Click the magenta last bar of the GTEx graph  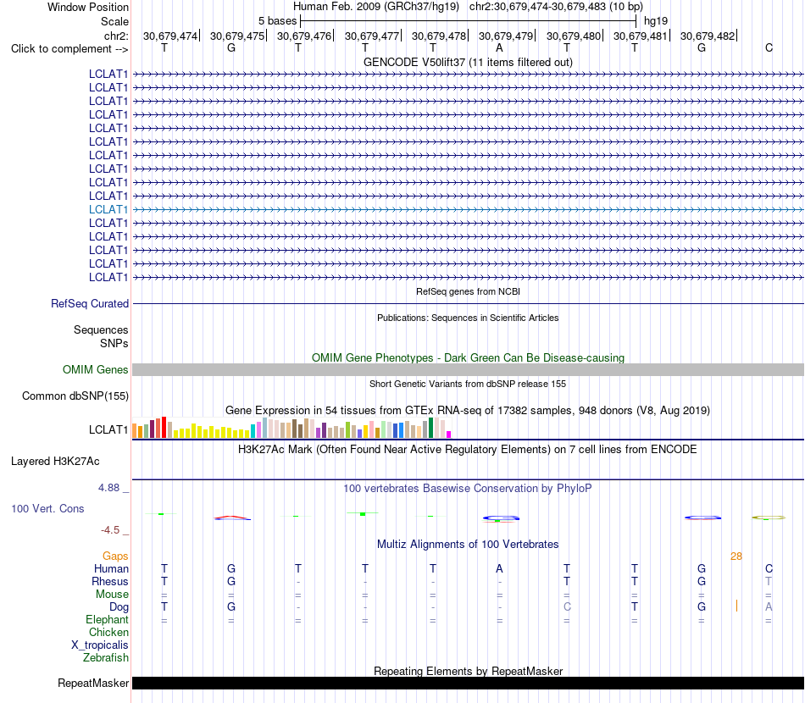coord(449,435)
